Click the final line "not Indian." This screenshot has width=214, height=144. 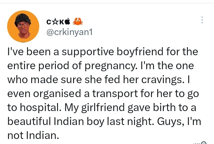click(x=33, y=136)
